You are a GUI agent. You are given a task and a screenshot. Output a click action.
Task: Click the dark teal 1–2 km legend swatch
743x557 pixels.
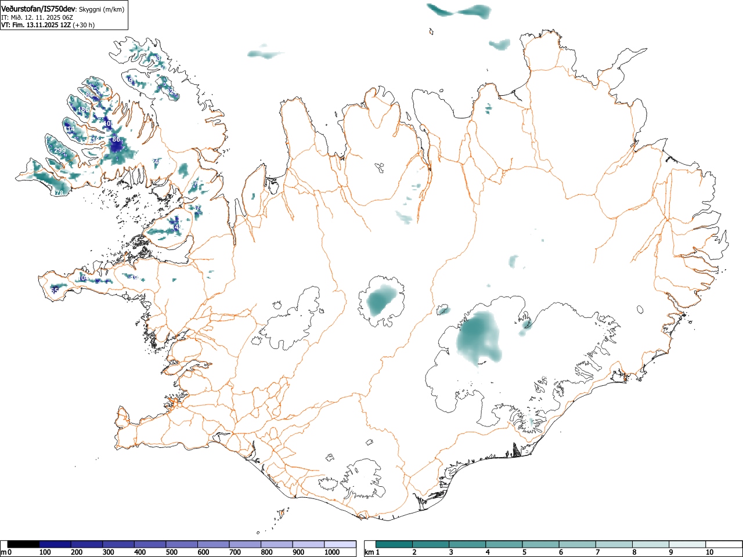click(394, 545)
